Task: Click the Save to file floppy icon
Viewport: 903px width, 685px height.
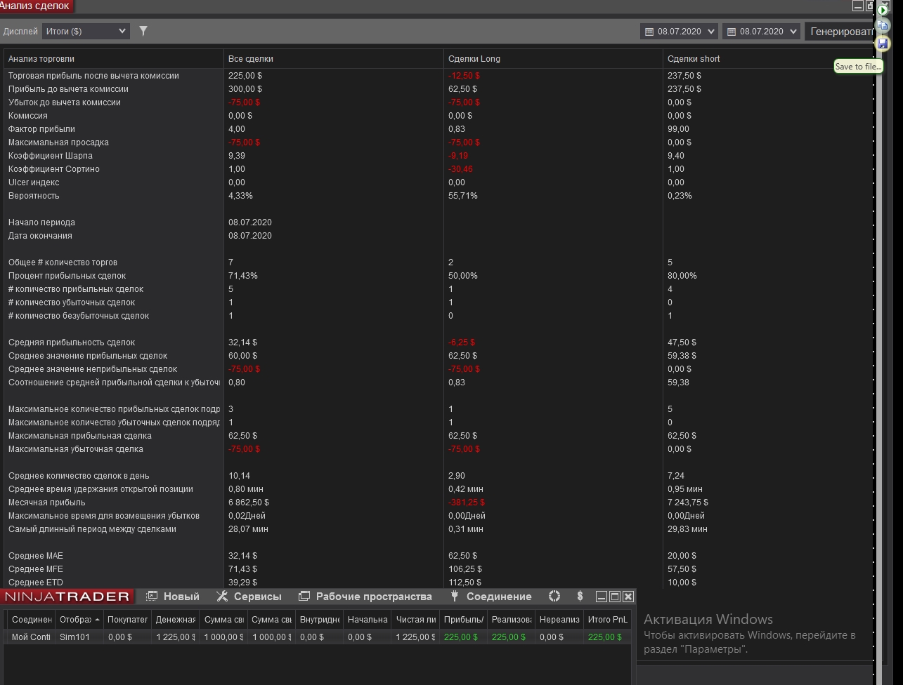Action: [883, 44]
